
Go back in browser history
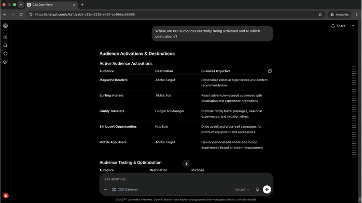5,14
